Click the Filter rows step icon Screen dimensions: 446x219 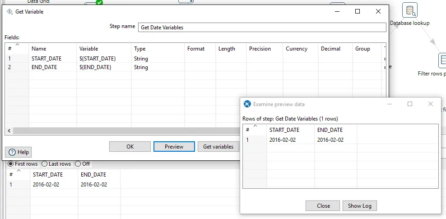[x=442, y=61]
